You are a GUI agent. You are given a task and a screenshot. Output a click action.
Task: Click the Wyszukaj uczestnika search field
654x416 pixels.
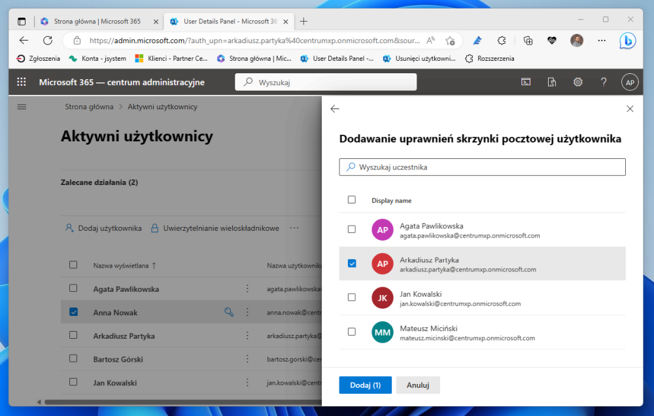482,167
